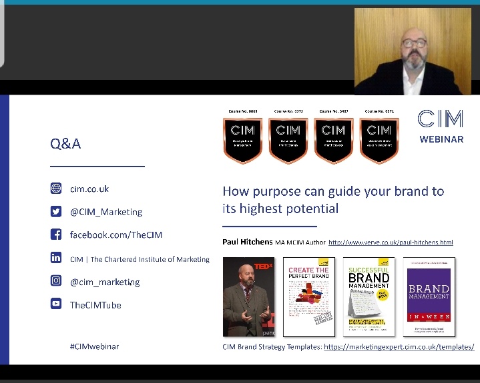Open the @CIM_Marketing Twitter handle
This screenshot has width=480, height=383.
pyautogui.click(x=106, y=212)
